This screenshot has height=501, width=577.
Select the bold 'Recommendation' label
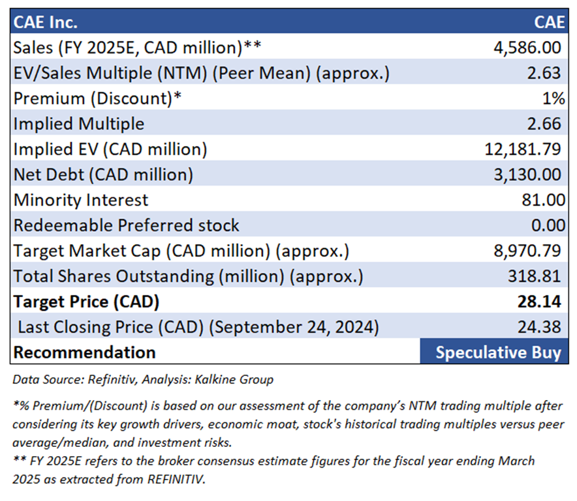click(x=84, y=352)
